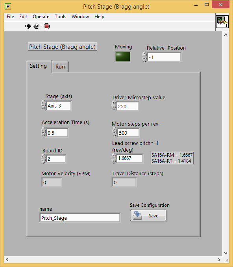Open the Operate menu
This screenshot has width=233, height=267.
(x=41, y=17)
